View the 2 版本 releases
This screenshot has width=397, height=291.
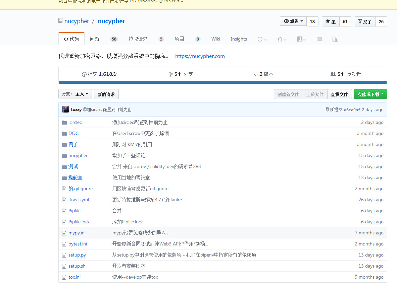point(263,74)
